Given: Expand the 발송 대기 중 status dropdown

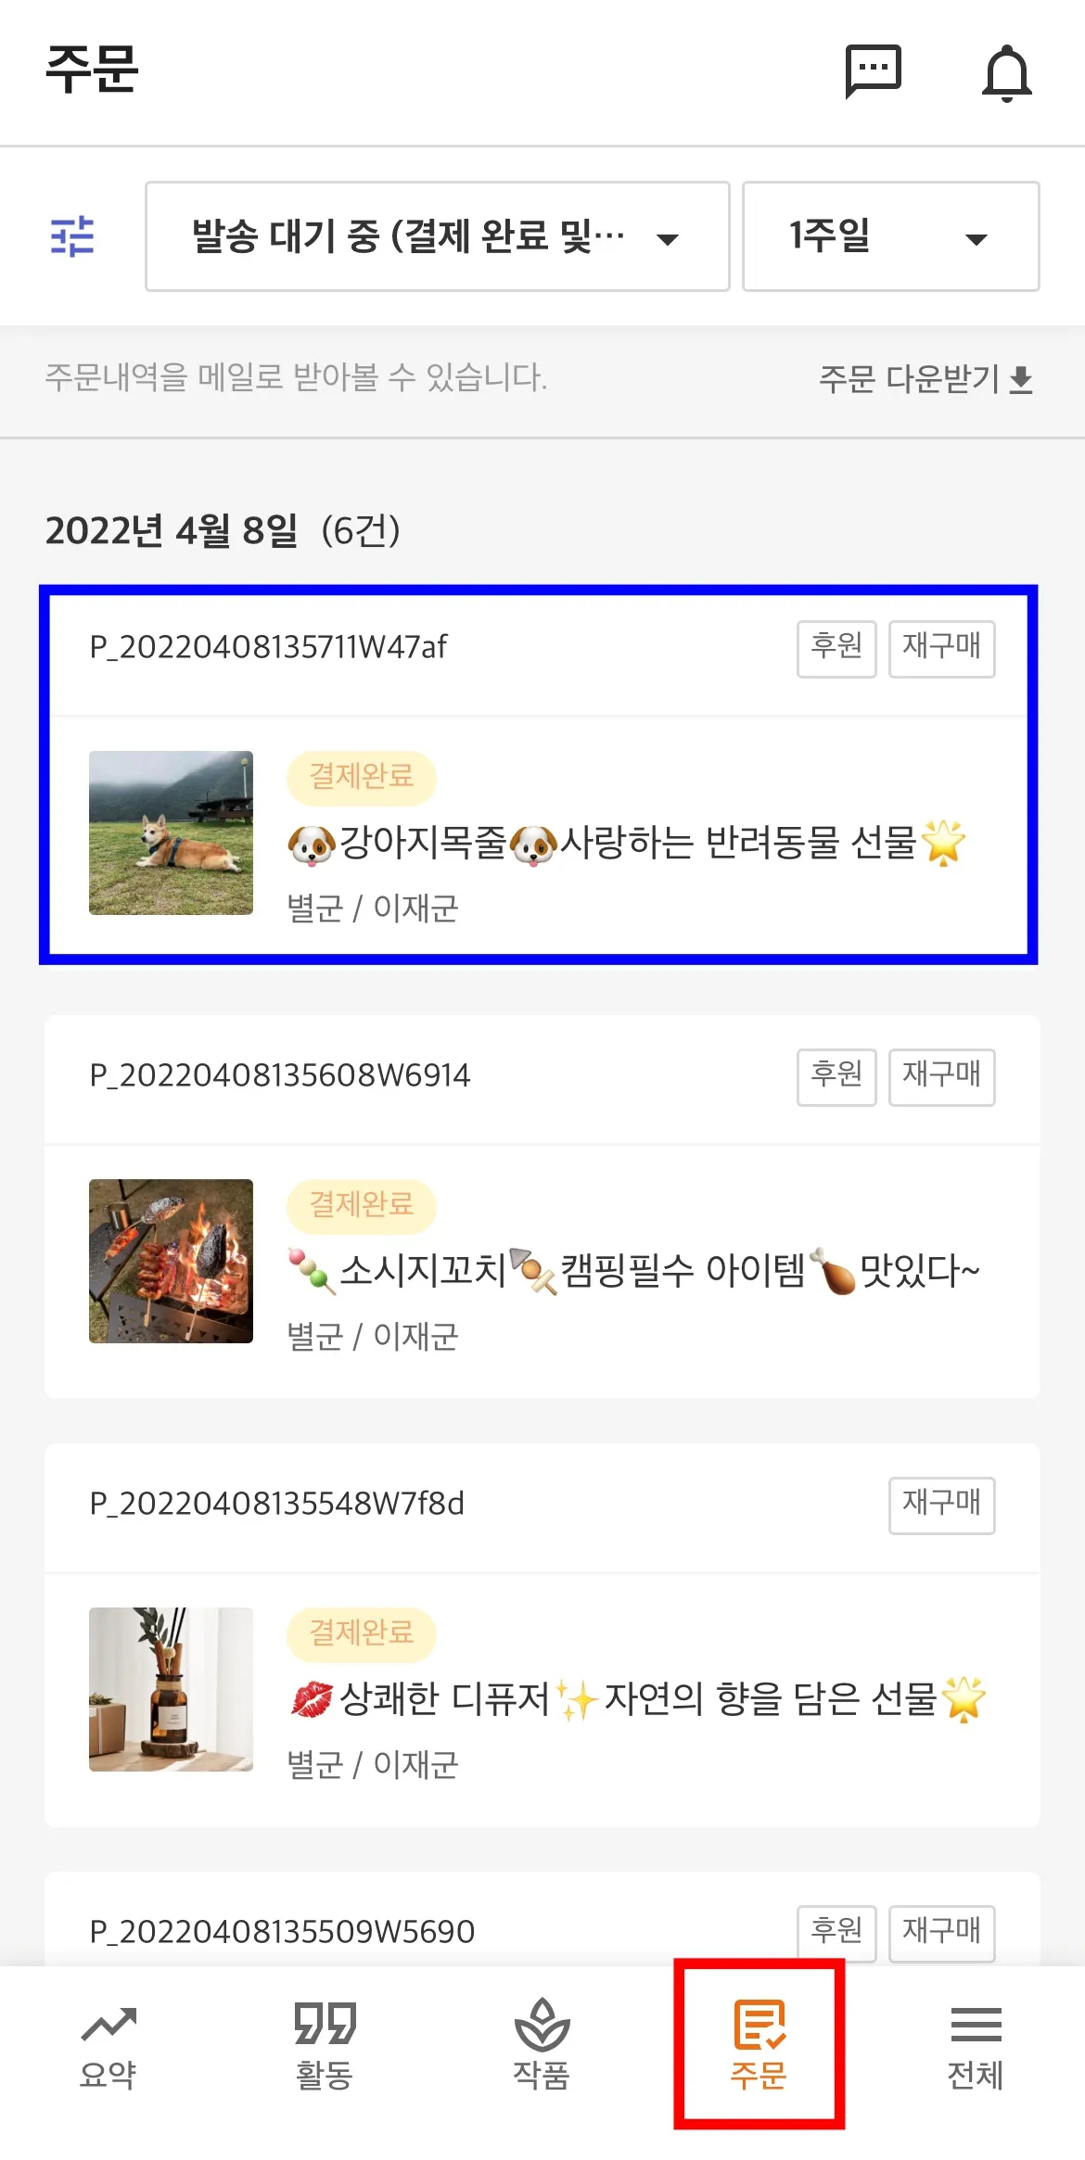Looking at the screenshot, I should (x=438, y=236).
